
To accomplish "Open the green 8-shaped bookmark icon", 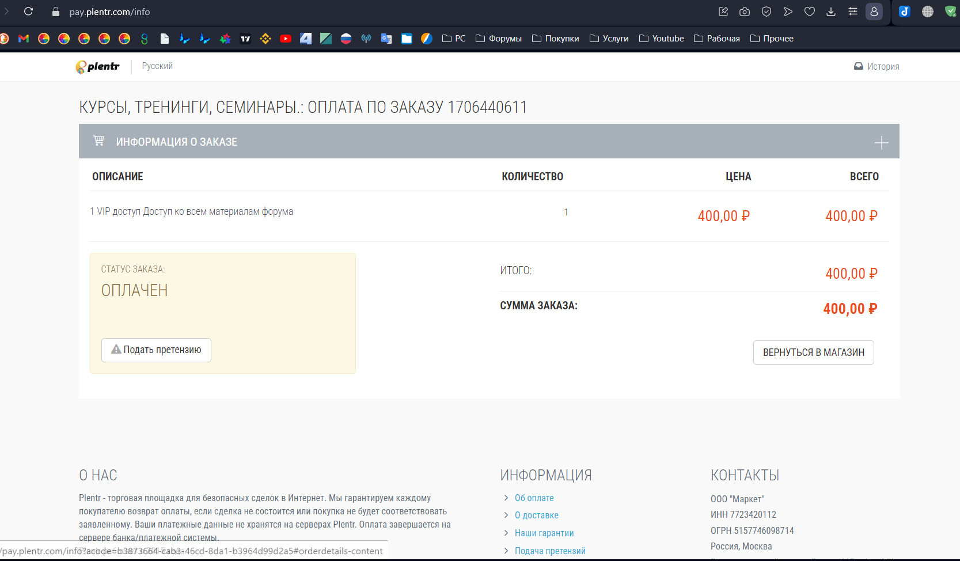I will tap(145, 39).
